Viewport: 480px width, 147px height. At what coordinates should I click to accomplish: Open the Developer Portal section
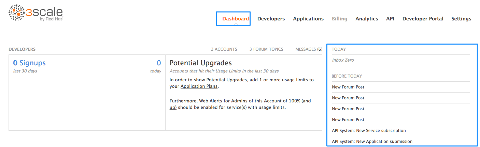click(423, 19)
